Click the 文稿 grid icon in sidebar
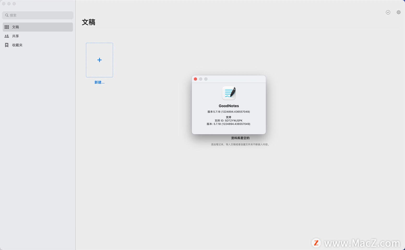The image size is (405, 250). pos(7,27)
